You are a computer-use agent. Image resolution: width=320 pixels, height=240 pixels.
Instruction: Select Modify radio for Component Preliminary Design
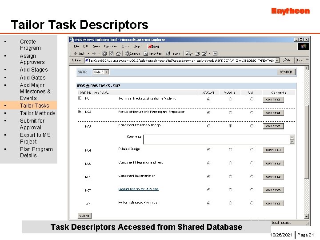[x=230, y=126]
